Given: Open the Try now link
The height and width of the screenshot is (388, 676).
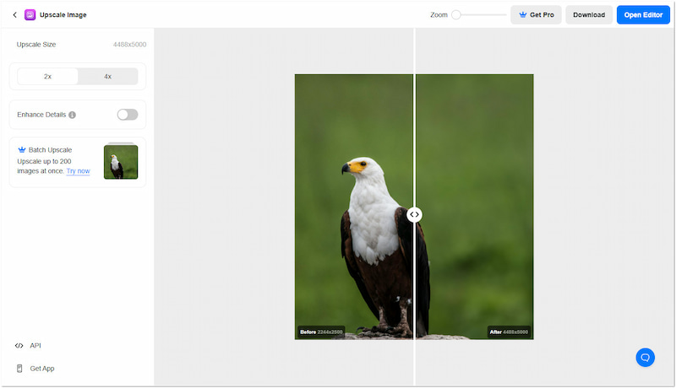Looking at the screenshot, I should (78, 171).
